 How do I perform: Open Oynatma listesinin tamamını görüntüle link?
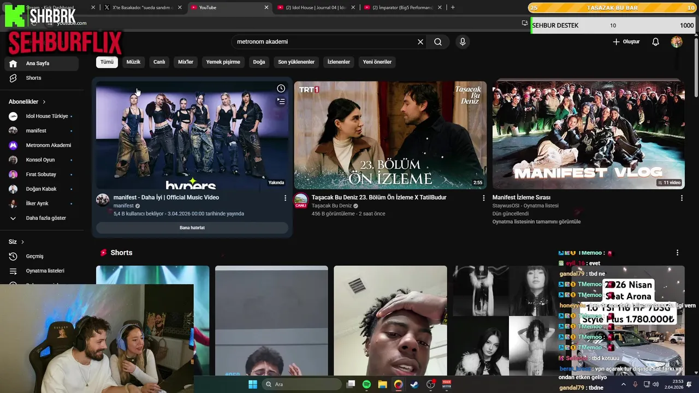(536, 222)
